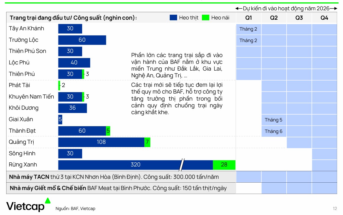Click the Tháng 6 cell for Thành Đạt

(x=273, y=131)
